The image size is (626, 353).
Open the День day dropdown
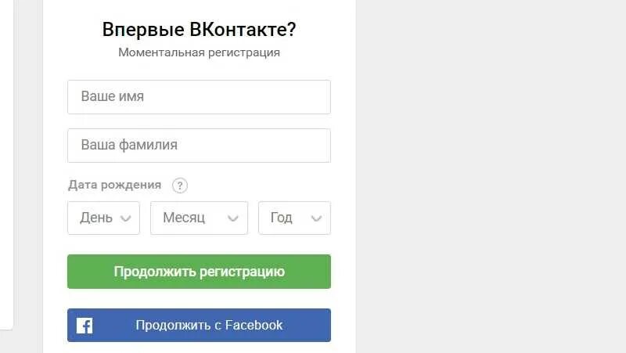pos(104,218)
